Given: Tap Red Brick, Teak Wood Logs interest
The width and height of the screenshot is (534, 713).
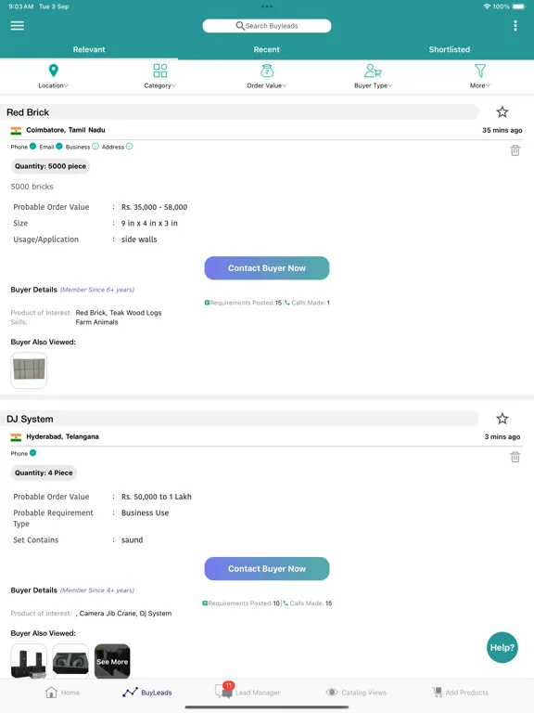Looking at the screenshot, I should pyautogui.click(x=119, y=312).
